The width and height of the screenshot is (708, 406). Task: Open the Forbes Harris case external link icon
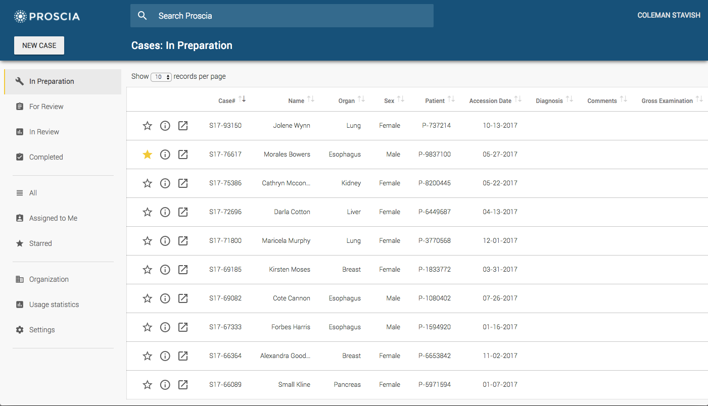(183, 327)
